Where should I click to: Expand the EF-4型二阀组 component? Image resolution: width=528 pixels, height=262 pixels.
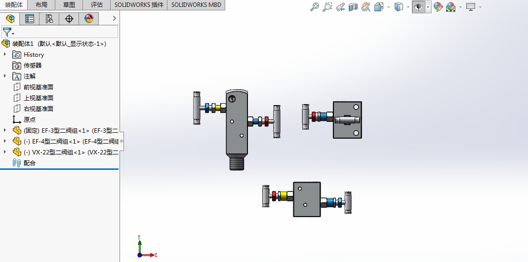click(x=5, y=141)
